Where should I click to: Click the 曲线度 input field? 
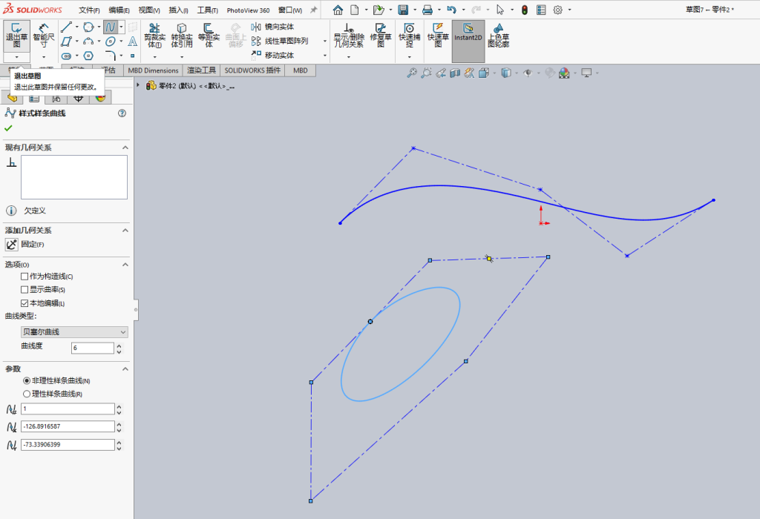pyautogui.click(x=93, y=348)
